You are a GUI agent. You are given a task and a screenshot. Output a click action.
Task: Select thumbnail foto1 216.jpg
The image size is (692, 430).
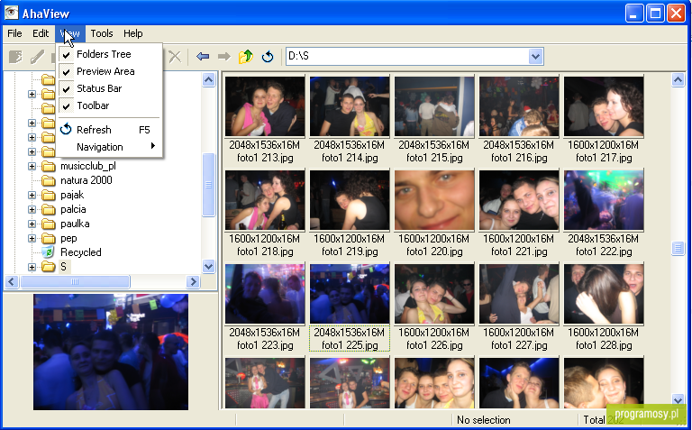(x=519, y=106)
